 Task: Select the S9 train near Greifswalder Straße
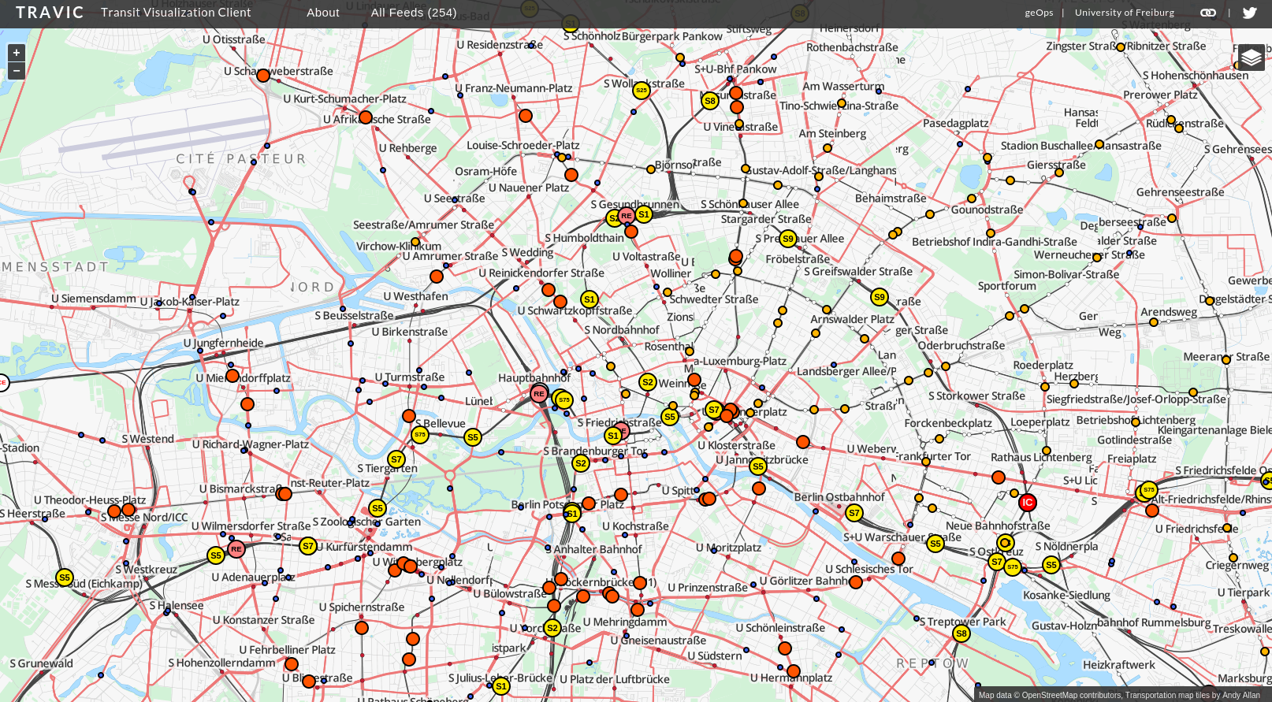pyautogui.click(x=880, y=297)
